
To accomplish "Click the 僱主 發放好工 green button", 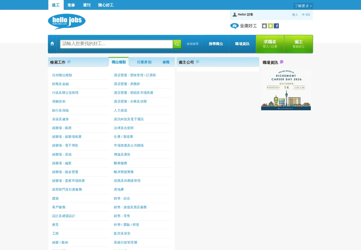I will tap(299, 44).
